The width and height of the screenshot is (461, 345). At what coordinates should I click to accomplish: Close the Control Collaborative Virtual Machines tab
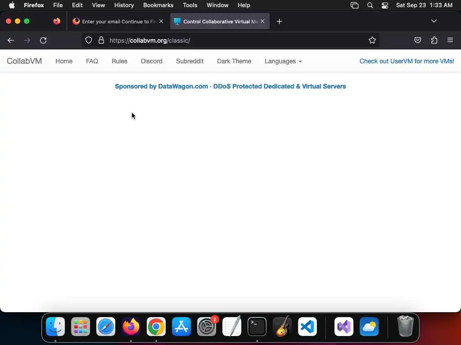(x=262, y=21)
